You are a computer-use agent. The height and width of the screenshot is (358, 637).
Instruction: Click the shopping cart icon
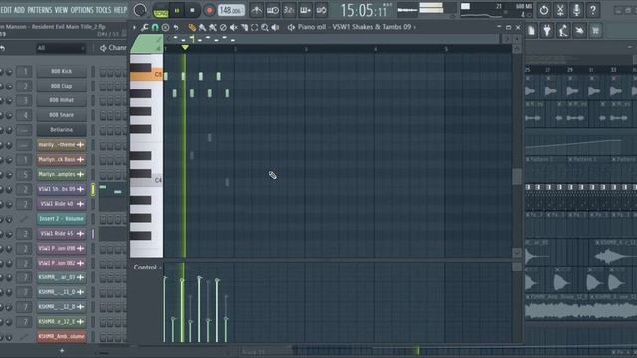click(x=595, y=31)
